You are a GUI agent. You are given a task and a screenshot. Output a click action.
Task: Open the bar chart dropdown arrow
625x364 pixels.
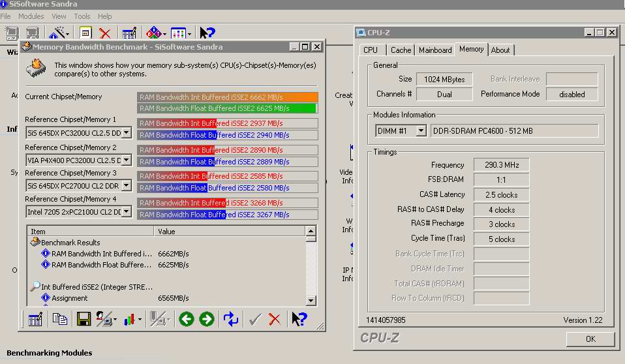(140, 320)
